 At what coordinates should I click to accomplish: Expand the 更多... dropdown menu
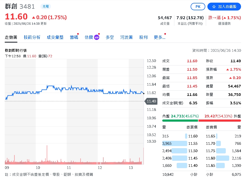click(x=160, y=37)
